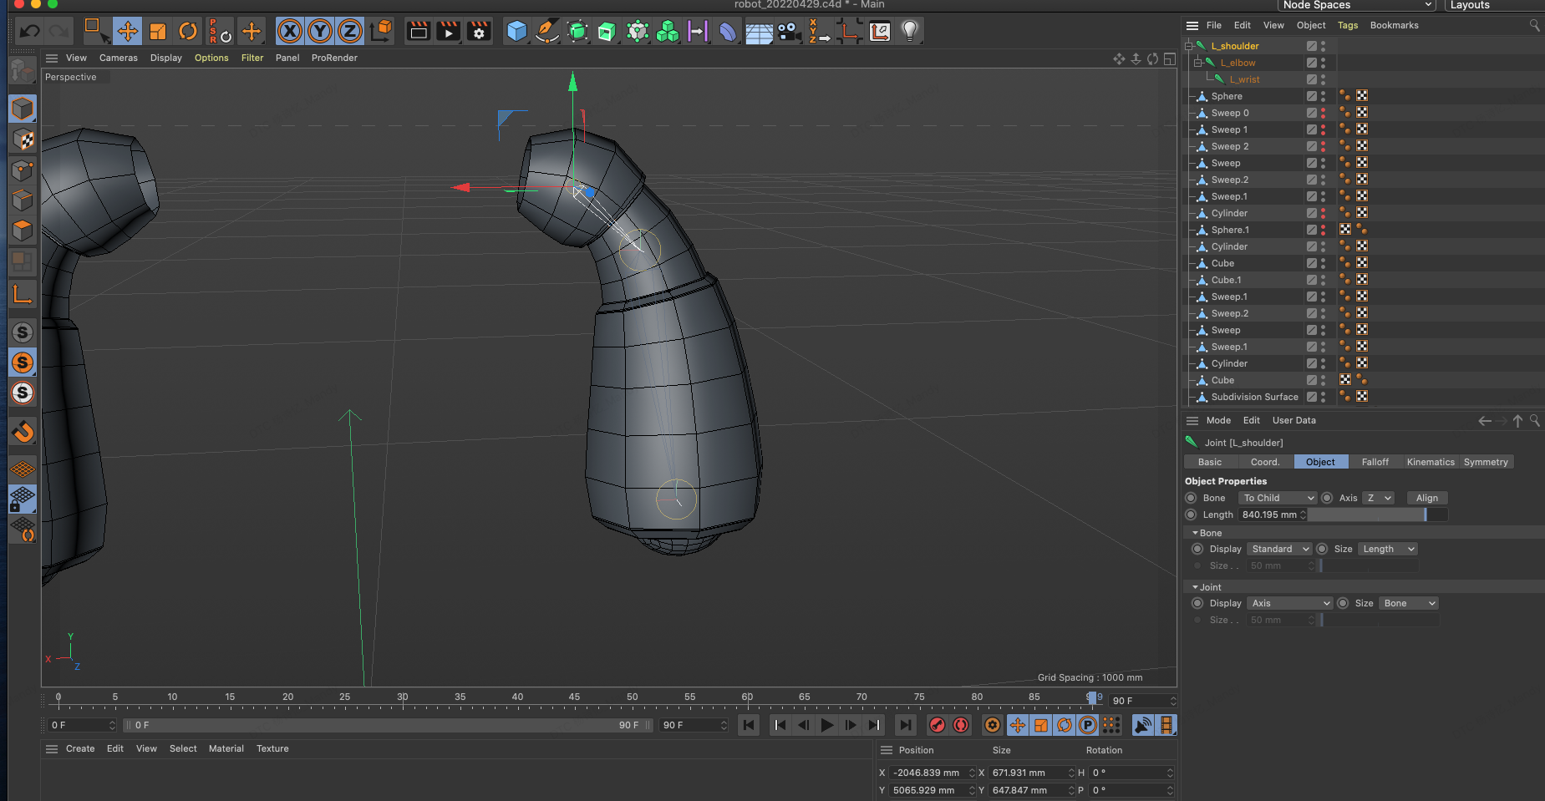The height and width of the screenshot is (801, 1545).
Task: Toggle Y axis lock
Action: [x=320, y=32]
